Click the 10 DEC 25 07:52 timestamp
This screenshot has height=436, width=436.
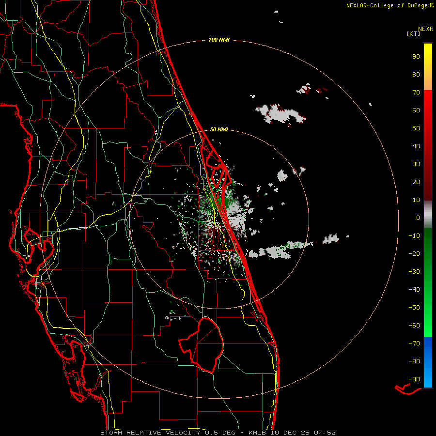point(303,433)
